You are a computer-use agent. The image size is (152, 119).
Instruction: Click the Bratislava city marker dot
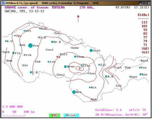(x=74, y=92)
